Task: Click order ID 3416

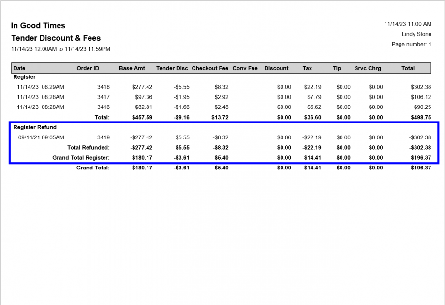Action: tap(104, 107)
